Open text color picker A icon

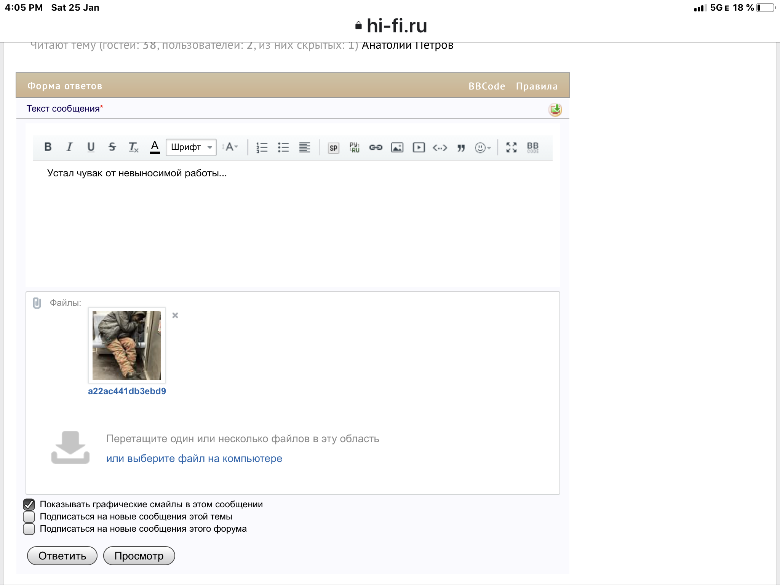tap(155, 147)
